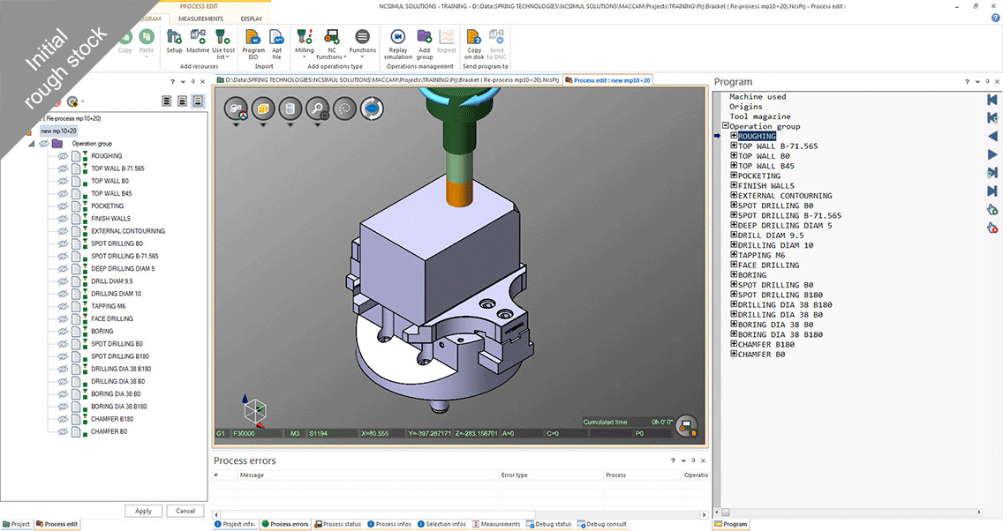The width and height of the screenshot is (1003, 531).
Task: Click the Copy on disk icon
Action: 474,37
